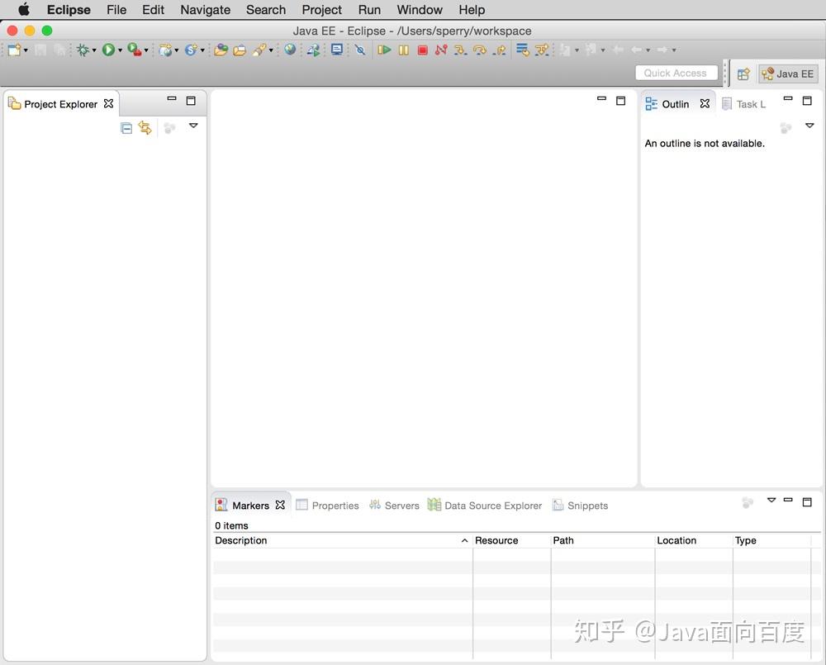Image resolution: width=826 pixels, height=665 pixels.
Task: Open the Window menu
Action: point(420,10)
